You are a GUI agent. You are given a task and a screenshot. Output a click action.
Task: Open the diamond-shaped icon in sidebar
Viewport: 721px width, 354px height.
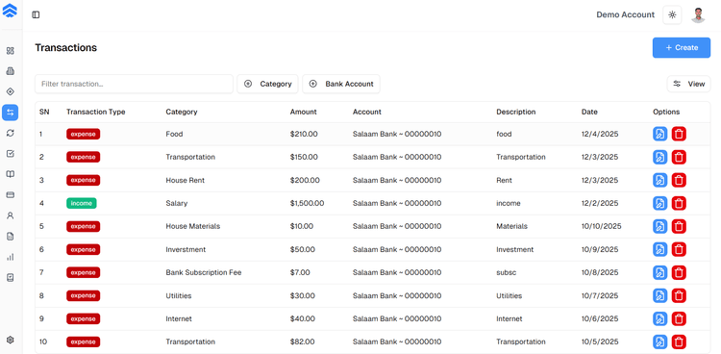coord(11,91)
